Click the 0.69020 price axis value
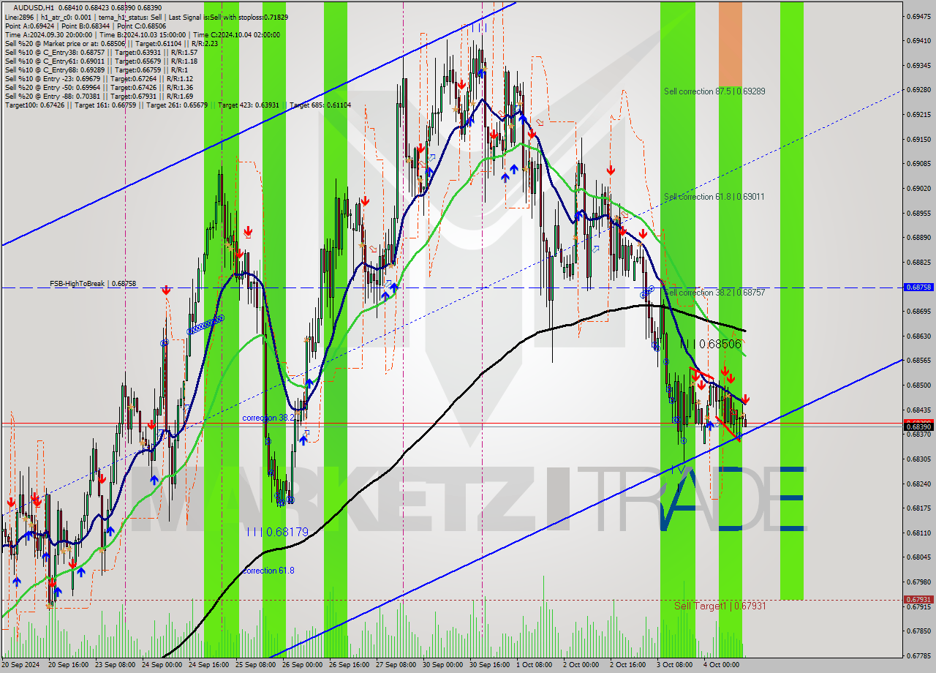This screenshot has height=673, width=936. click(x=918, y=189)
